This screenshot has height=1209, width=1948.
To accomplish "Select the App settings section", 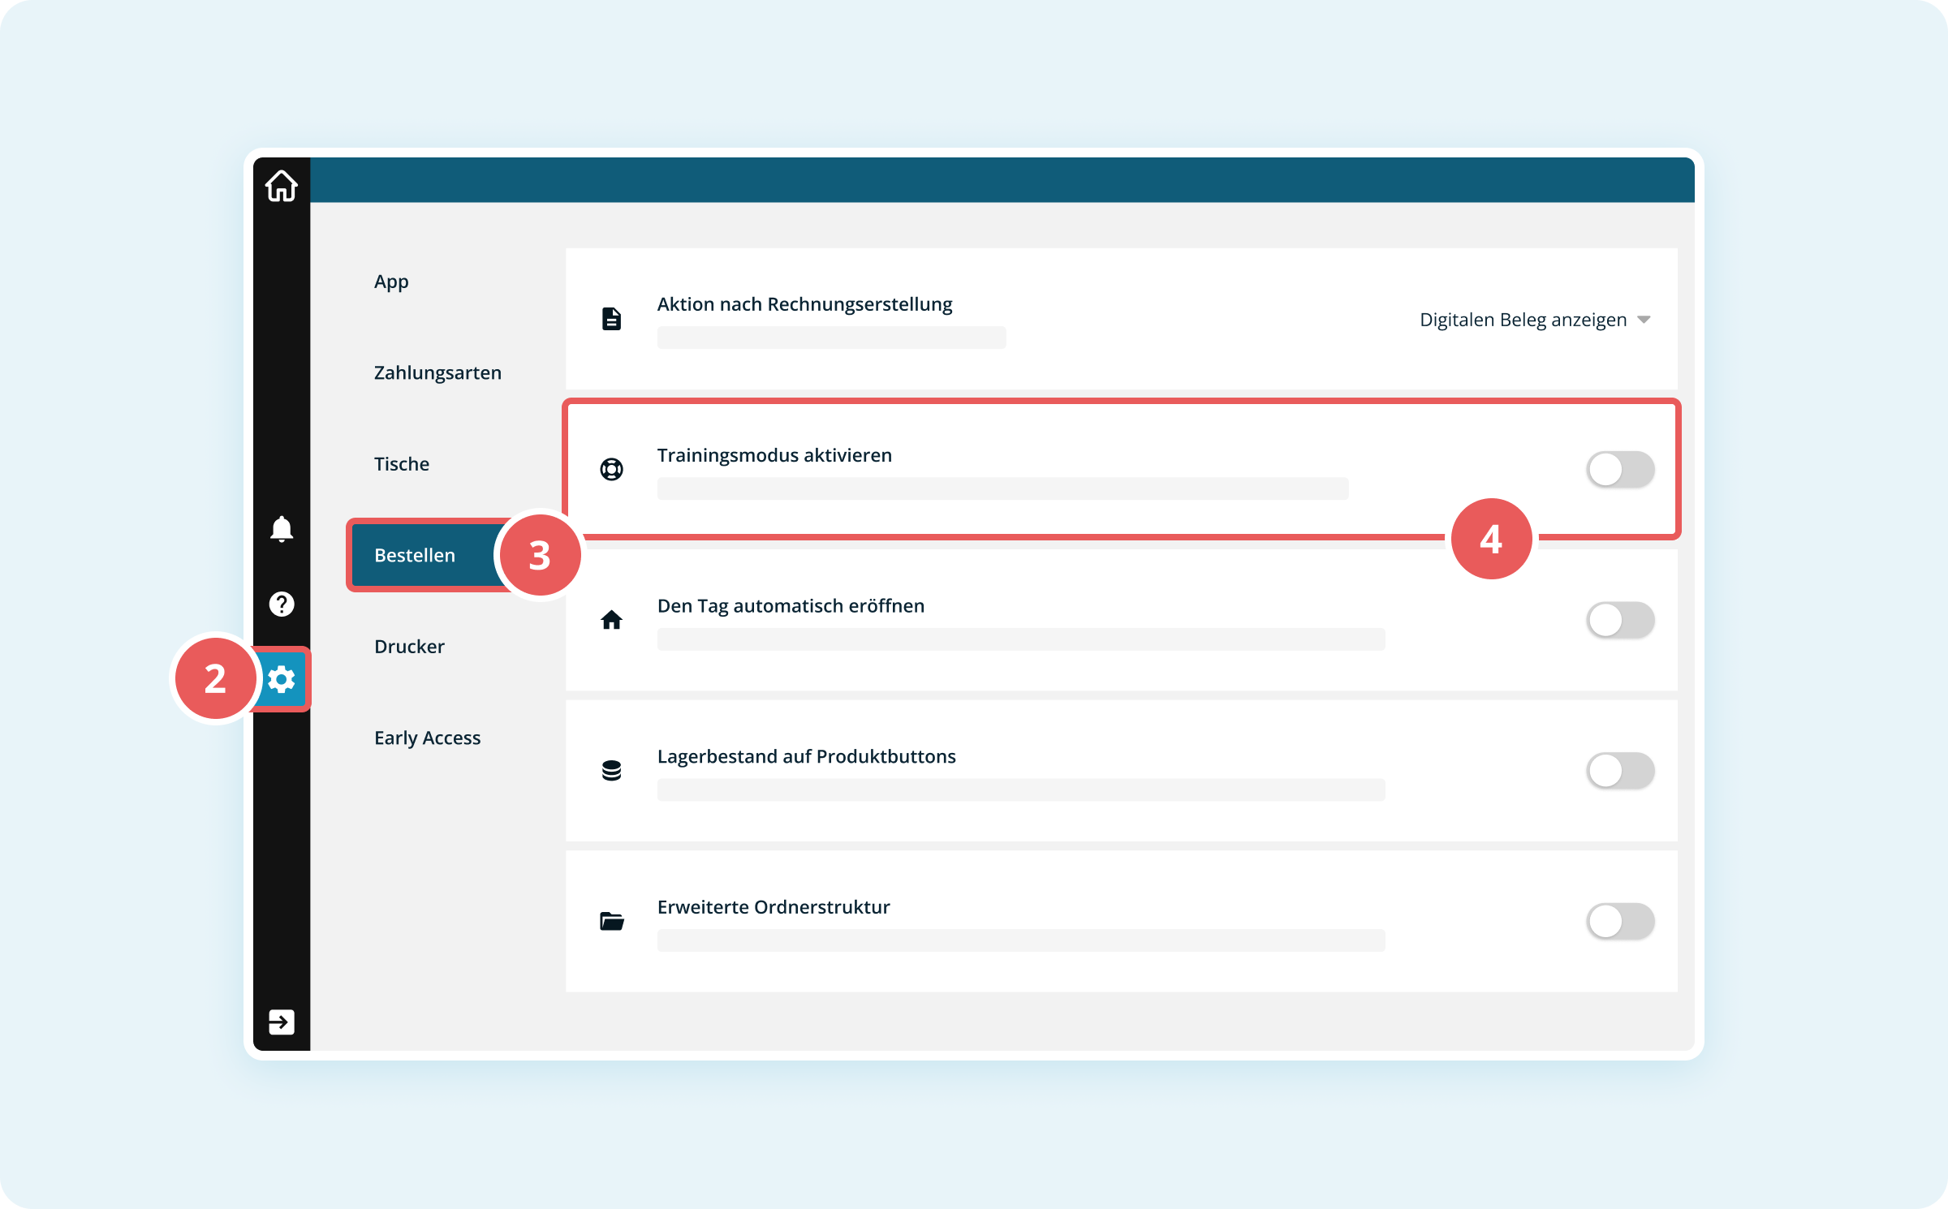I will pyautogui.click(x=391, y=282).
